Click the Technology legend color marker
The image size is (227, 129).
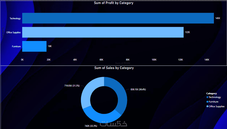pyautogui.click(x=207, y=97)
